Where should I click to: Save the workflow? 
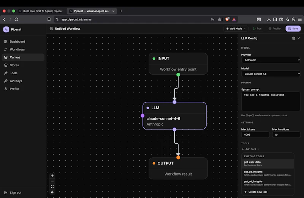[x=293, y=29]
